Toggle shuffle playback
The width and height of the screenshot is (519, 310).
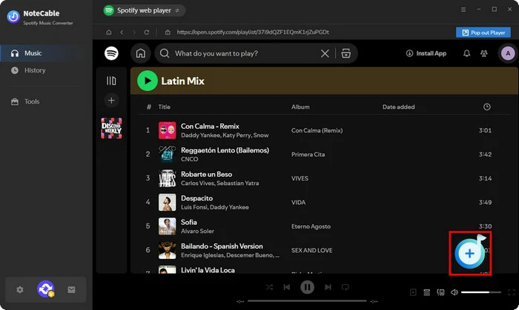(269, 287)
